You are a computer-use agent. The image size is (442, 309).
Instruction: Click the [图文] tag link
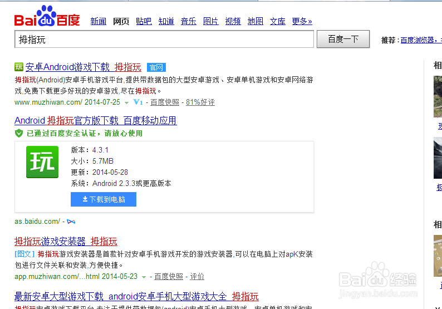click(x=24, y=254)
